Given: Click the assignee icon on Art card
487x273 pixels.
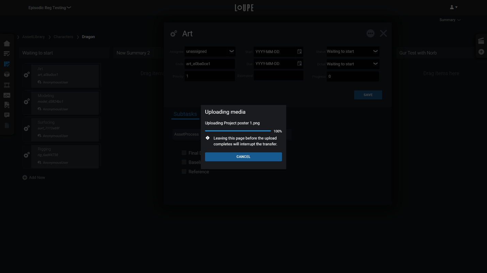Looking at the screenshot, I should (x=40, y=82).
